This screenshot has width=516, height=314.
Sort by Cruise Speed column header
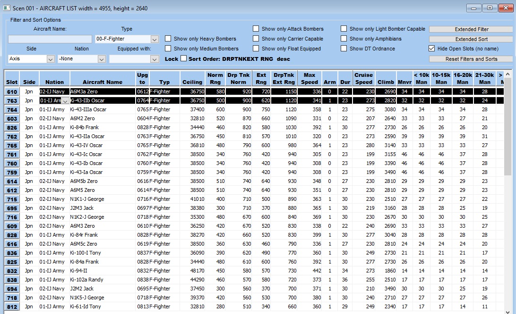point(364,78)
